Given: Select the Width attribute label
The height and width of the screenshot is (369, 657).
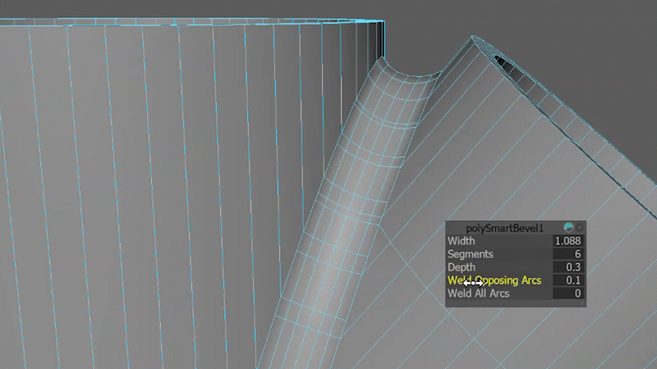Looking at the screenshot, I should click(462, 241).
